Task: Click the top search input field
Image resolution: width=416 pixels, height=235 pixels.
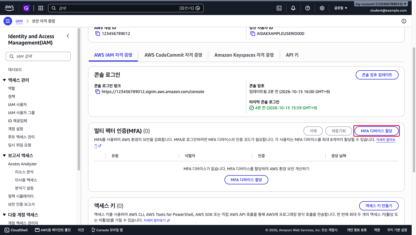Action: coord(126,8)
